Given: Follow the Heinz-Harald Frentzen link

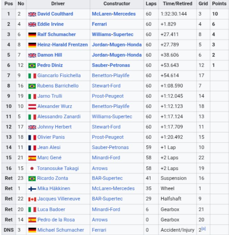Looking at the screenshot, I should [x=63, y=45].
